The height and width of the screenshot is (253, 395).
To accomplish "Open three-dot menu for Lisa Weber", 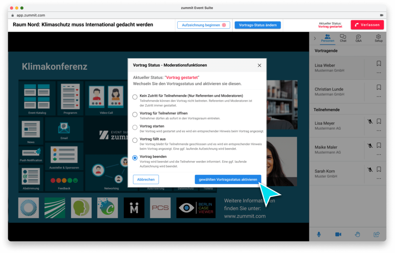I will (379, 73).
